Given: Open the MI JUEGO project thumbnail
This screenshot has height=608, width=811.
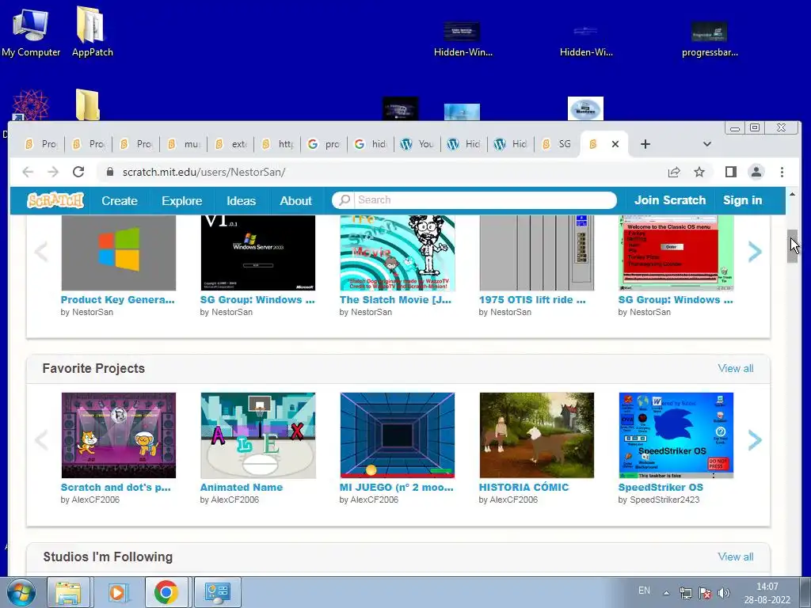Looking at the screenshot, I should click(398, 435).
